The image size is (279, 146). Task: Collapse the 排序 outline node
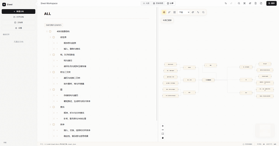53,125
